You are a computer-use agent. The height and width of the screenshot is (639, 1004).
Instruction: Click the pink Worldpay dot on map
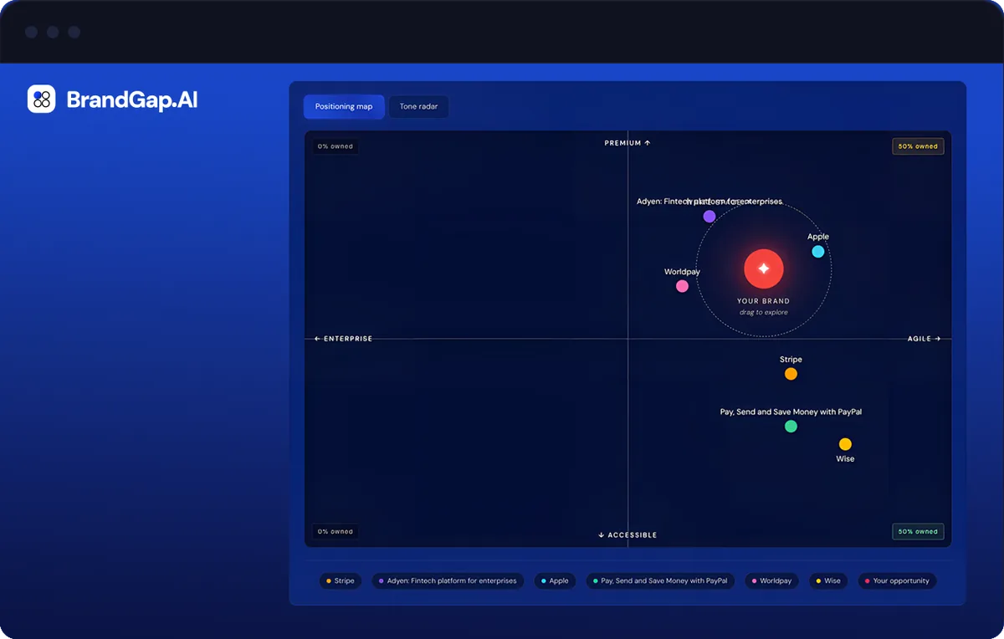pyautogui.click(x=682, y=286)
